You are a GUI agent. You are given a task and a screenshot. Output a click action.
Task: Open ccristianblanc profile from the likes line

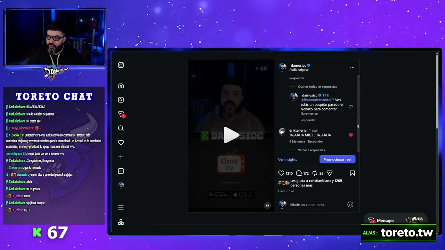click(x=320, y=181)
